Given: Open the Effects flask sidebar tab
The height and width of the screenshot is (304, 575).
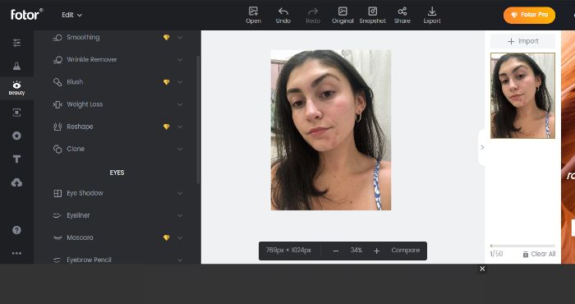Looking at the screenshot, I should click(17, 66).
